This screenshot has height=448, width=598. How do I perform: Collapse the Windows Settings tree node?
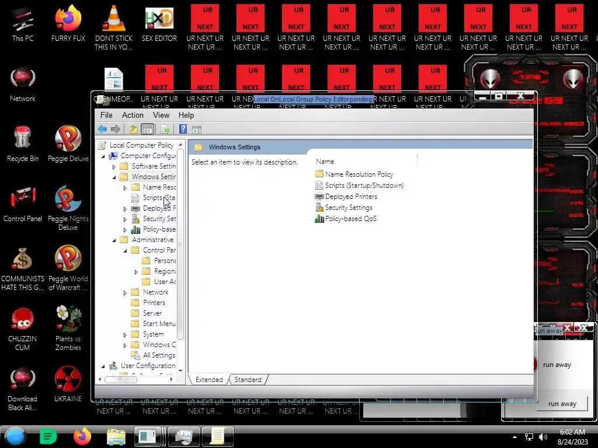114,177
